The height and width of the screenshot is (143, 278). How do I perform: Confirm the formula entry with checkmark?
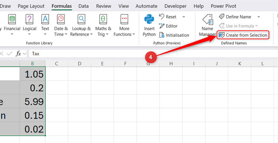click(x=10, y=54)
